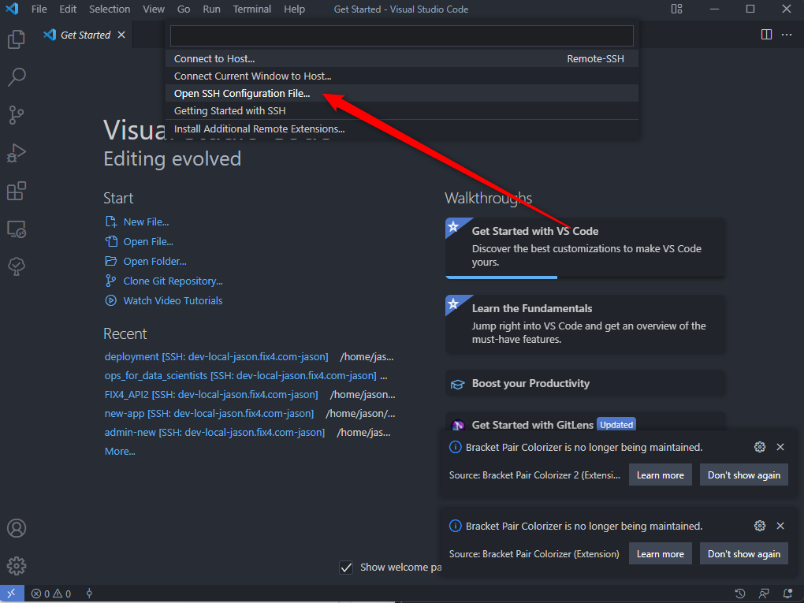The width and height of the screenshot is (804, 603).
Task: Click the history clock icon in status bar
Action: [740, 594]
